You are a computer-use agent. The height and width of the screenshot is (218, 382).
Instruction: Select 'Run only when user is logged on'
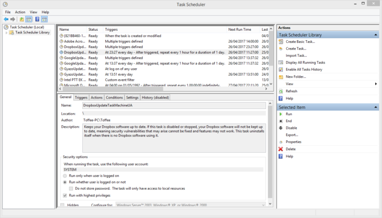(65, 176)
